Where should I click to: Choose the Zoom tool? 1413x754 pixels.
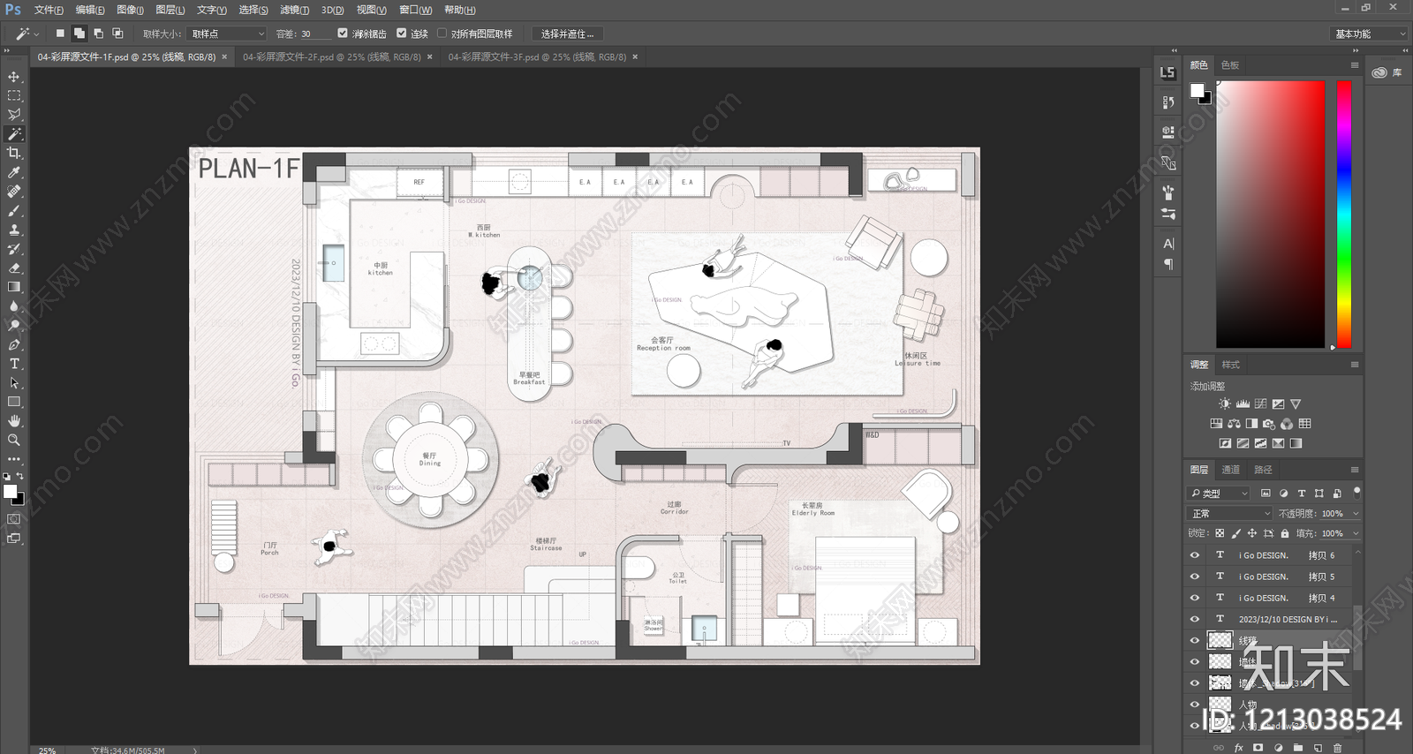(x=14, y=440)
